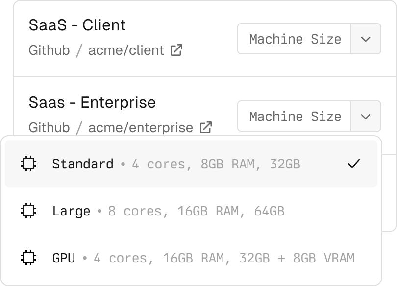Screen dimensions: 397x286
Task: Pick the GPU machine size option
Action: click(64, 258)
